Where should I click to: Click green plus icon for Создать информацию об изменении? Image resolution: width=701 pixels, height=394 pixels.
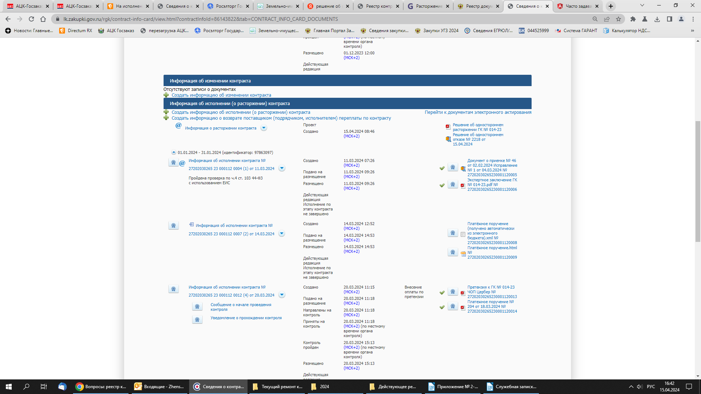[x=166, y=95]
